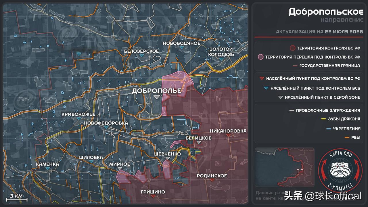Click the направление subtitle

pos(342,20)
